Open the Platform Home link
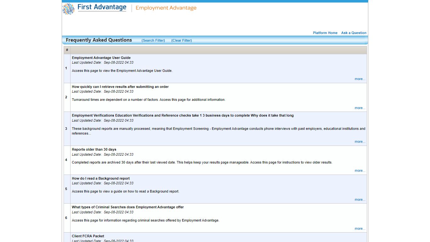 point(325,33)
